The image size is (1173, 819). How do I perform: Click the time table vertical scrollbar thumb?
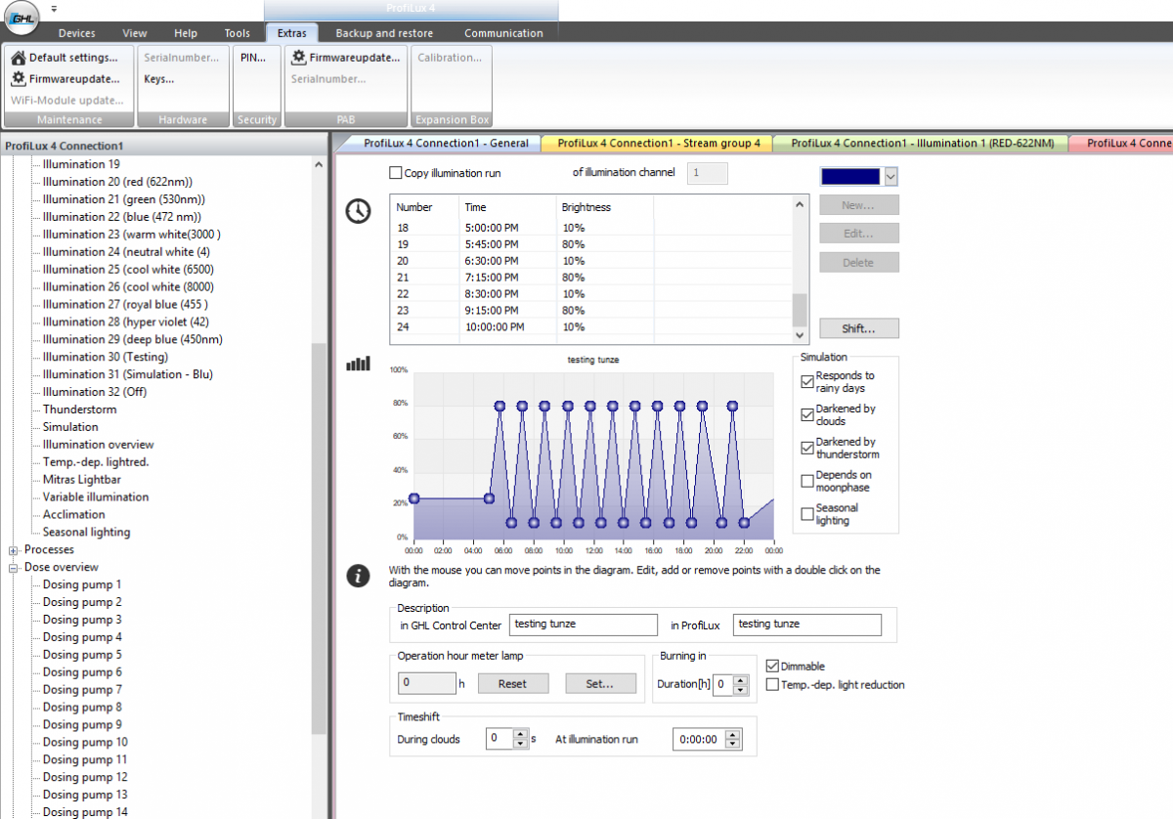[800, 311]
